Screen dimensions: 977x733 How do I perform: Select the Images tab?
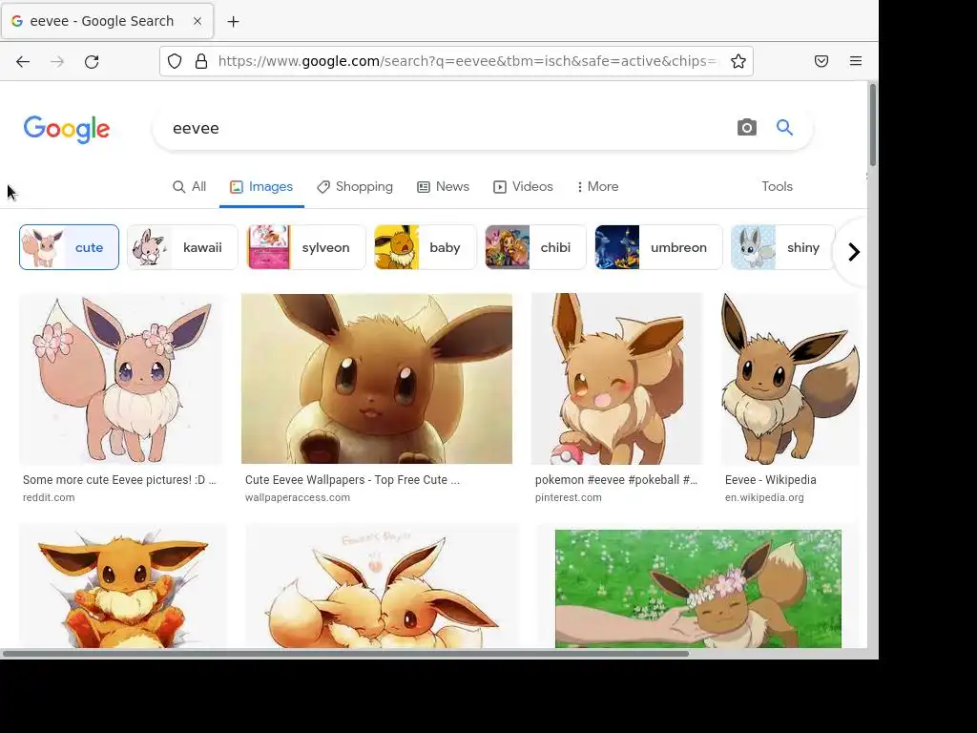tap(261, 186)
